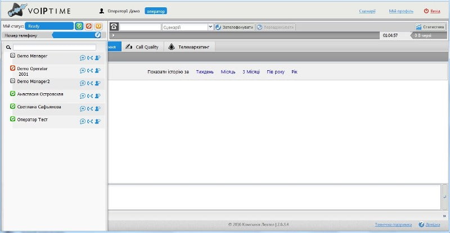Expand the play arrow on gray bar

click(x=114, y=35)
